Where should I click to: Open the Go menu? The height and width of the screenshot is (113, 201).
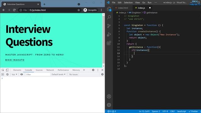(x=144, y=3)
